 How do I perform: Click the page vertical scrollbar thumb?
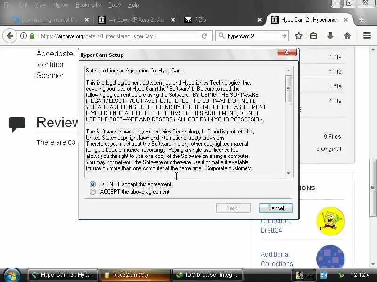(x=373, y=188)
